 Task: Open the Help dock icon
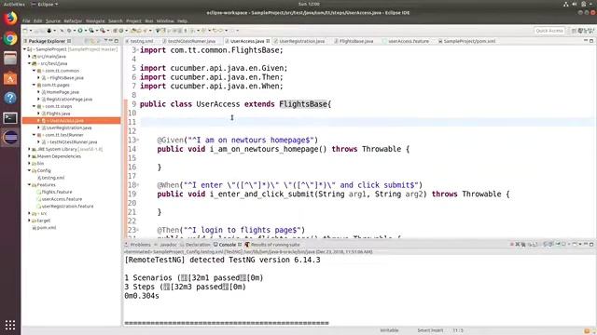(x=10, y=98)
